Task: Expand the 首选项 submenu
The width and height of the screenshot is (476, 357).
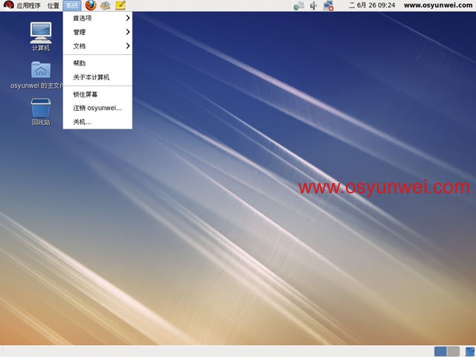Action: pos(97,18)
